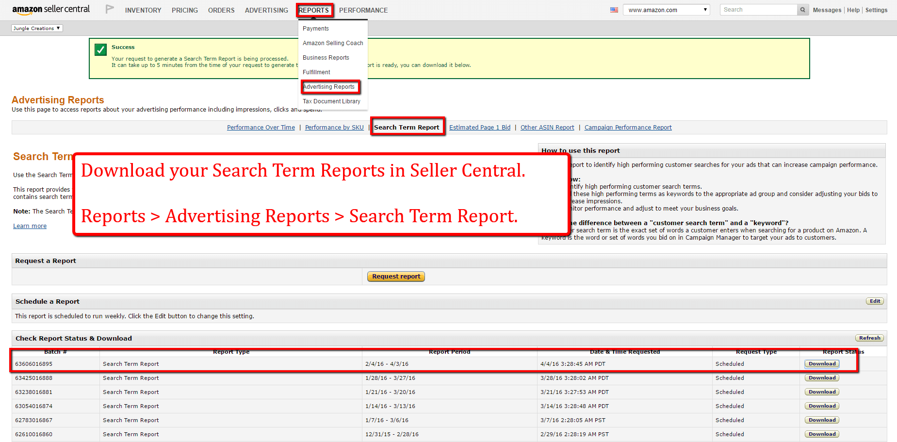Screen dimensions: 897x442
Task: Open the Jungle Creations account dropdown
Action: coord(36,28)
